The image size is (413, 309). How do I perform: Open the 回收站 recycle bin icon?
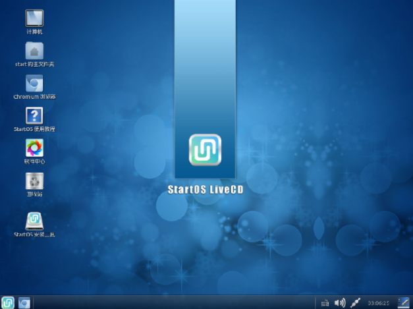34,180
